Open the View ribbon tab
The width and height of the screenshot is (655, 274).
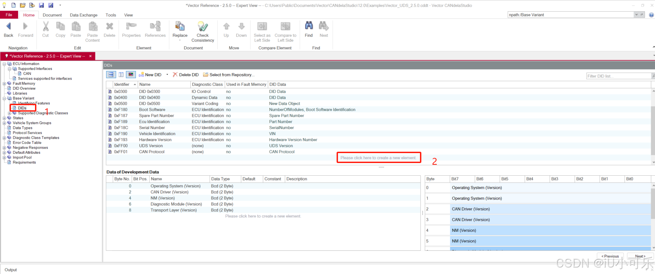pyautogui.click(x=128, y=15)
